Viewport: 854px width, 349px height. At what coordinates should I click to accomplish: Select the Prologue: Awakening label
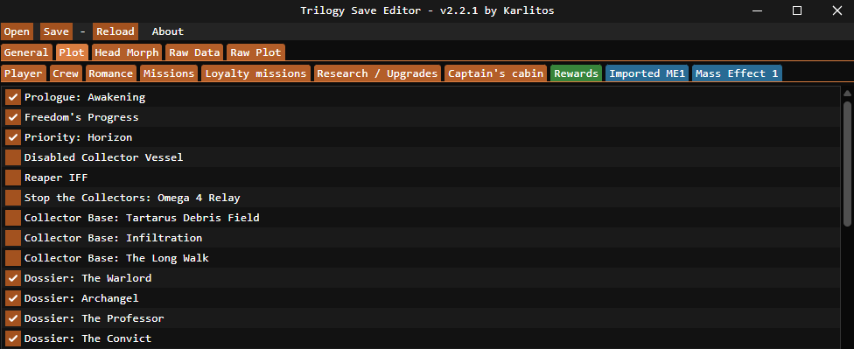[x=84, y=97]
